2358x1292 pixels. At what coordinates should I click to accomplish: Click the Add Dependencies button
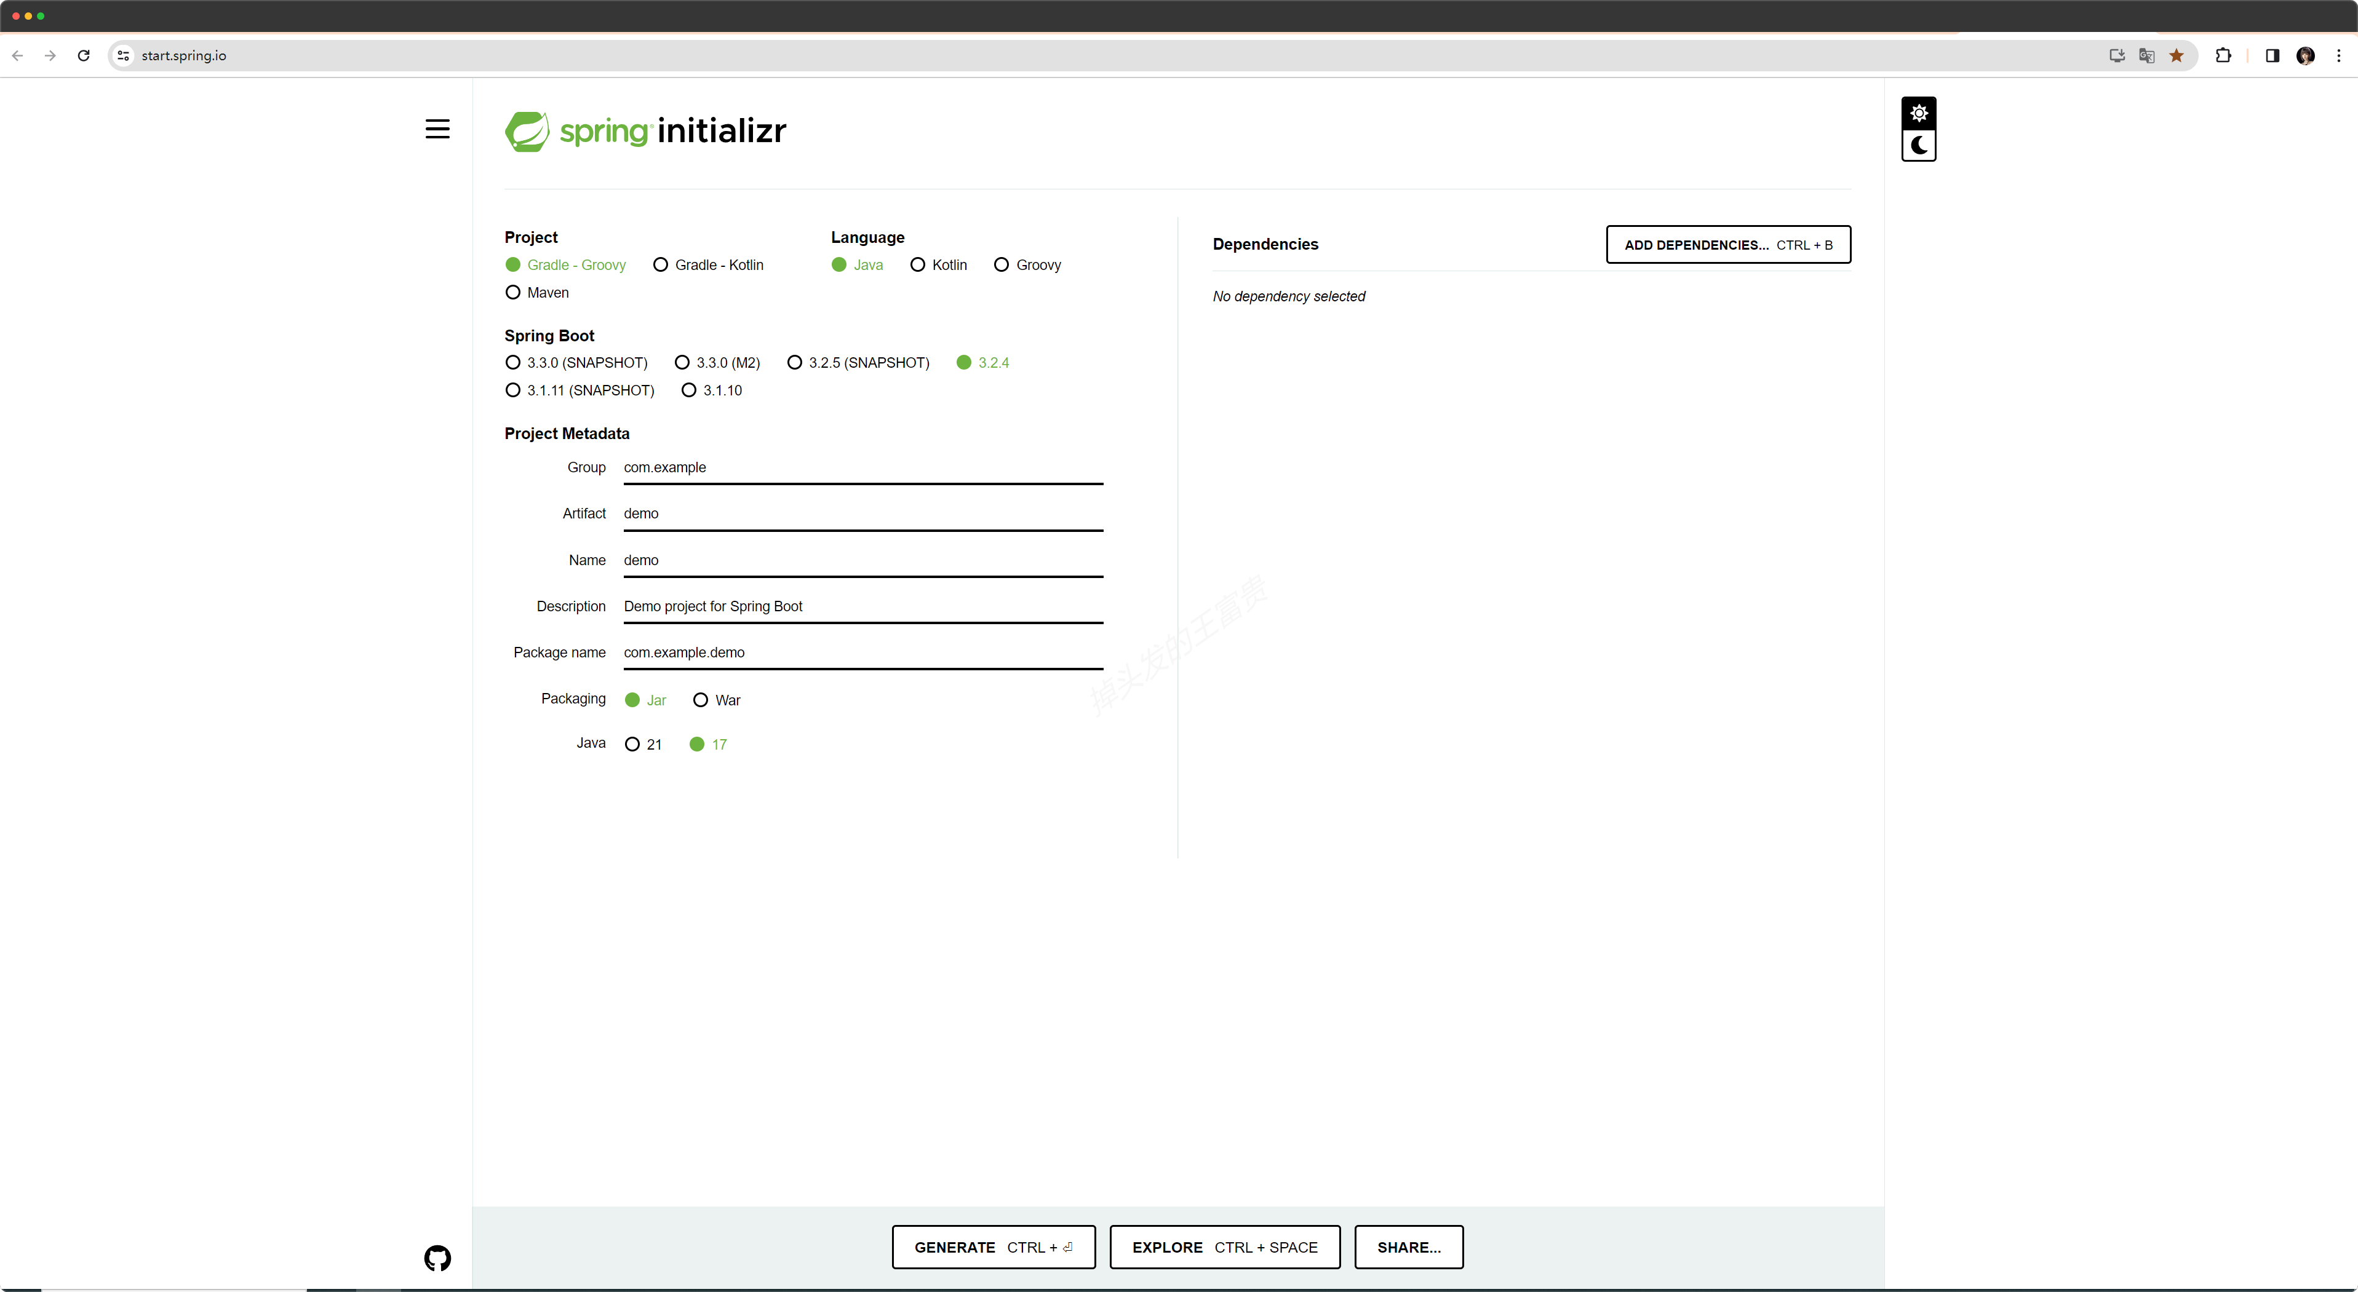[x=1727, y=245]
